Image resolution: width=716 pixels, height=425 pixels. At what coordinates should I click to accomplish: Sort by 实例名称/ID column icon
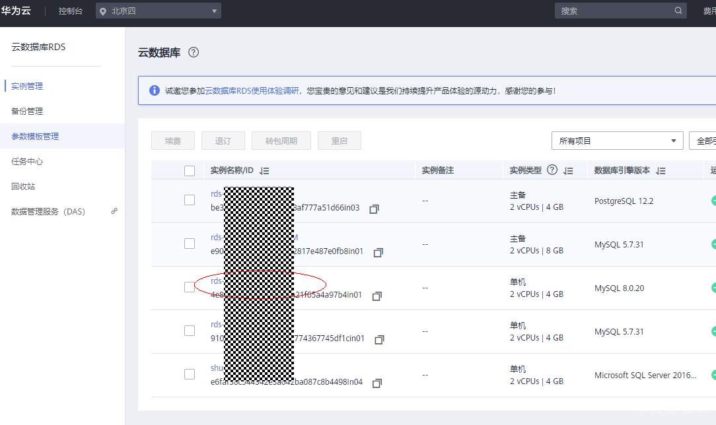coord(264,170)
